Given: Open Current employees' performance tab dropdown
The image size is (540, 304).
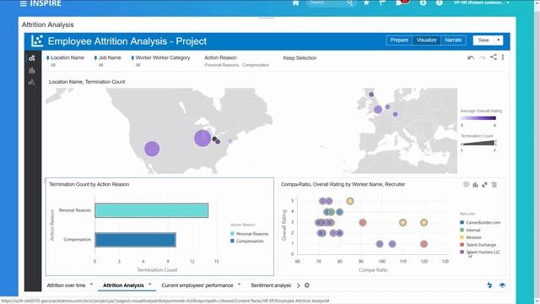Looking at the screenshot, I should point(239,285).
